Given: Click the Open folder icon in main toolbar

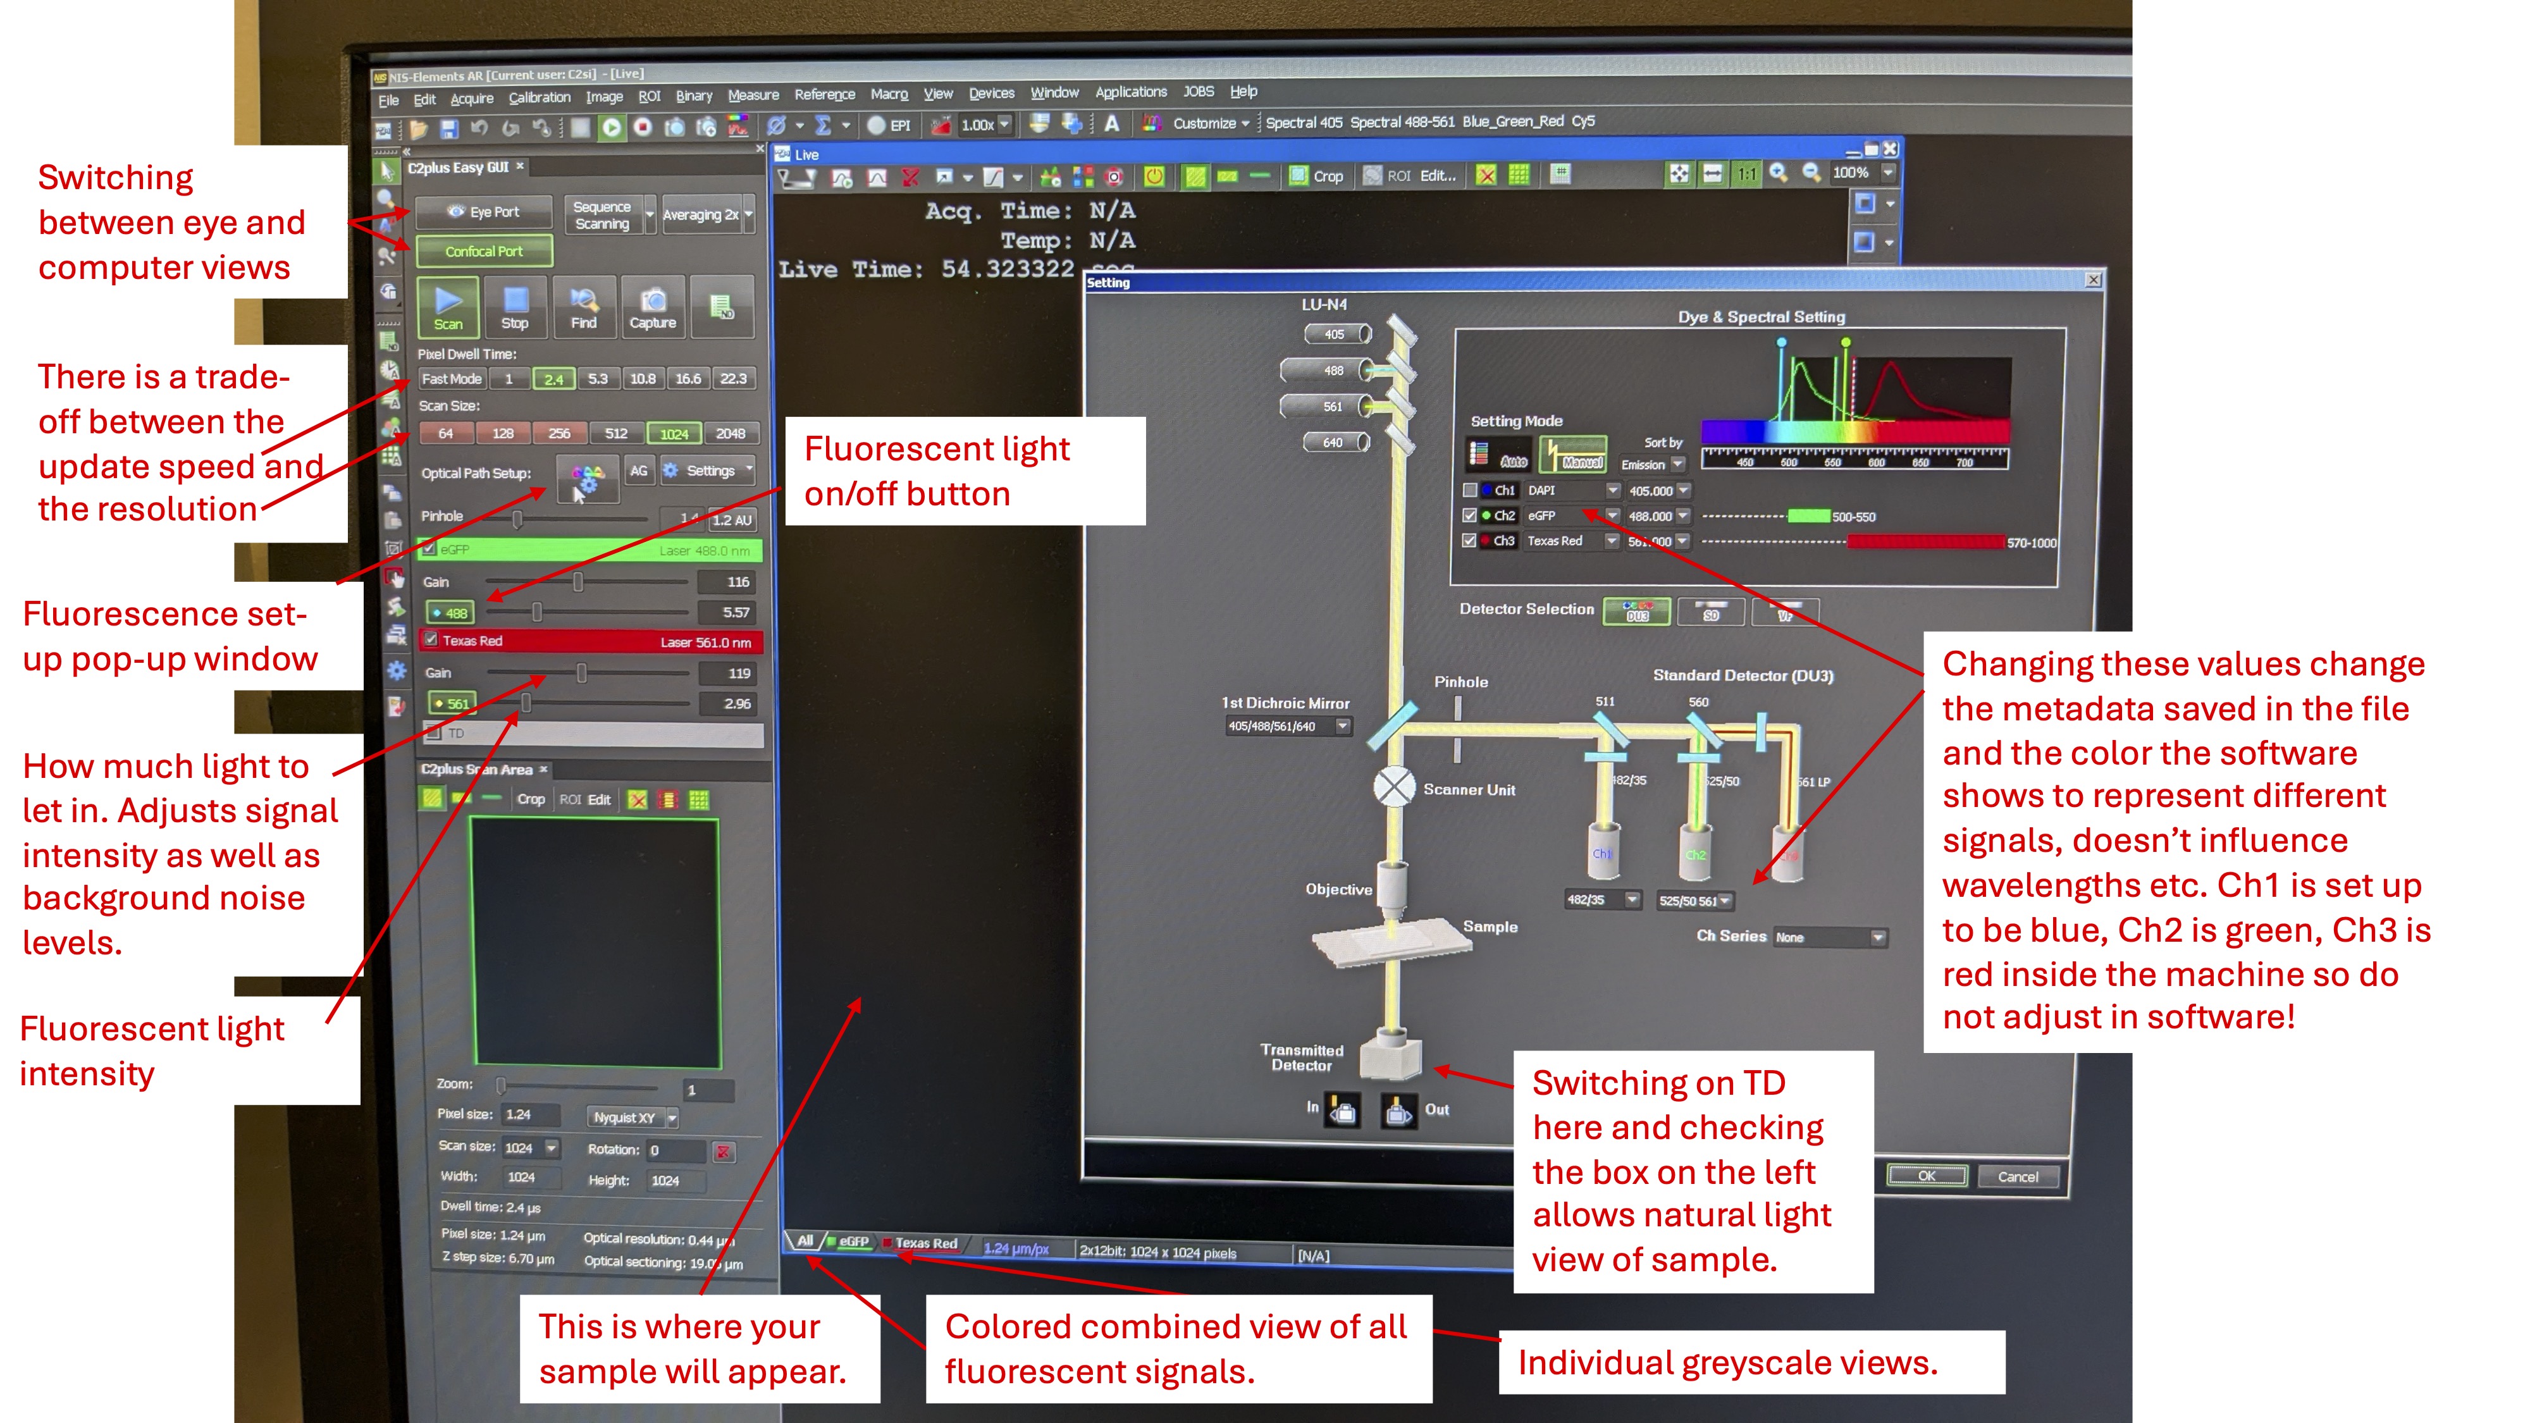Looking at the screenshot, I should pos(418,128).
